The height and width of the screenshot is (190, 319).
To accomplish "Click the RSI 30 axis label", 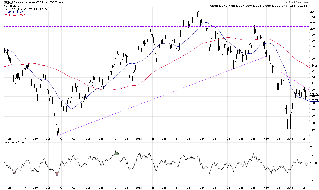I will [312, 171].
